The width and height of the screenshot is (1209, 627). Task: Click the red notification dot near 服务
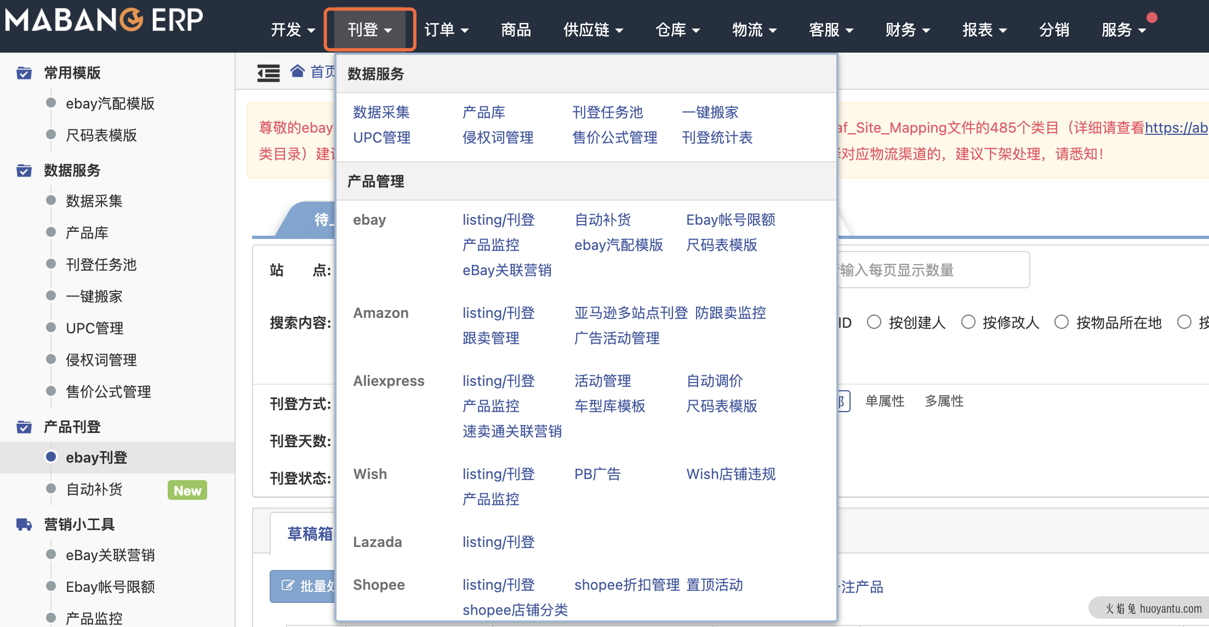click(1152, 18)
